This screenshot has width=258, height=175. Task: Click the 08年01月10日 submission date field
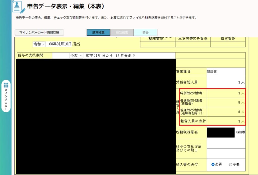click(60, 44)
